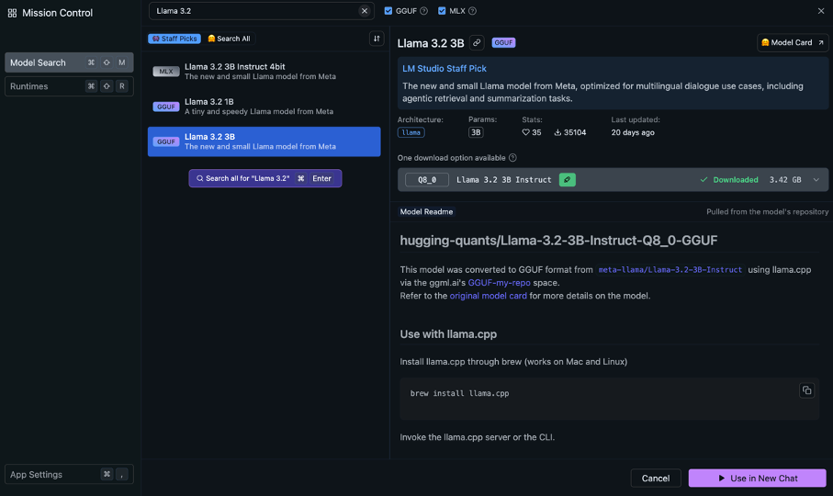Click the llama architecture tag
The height and width of the screenshot is (496, 833).
coord(411,133)
